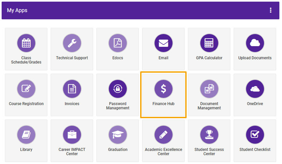
Task: Open the Document Management icon
Action: [x=209, y=89]
